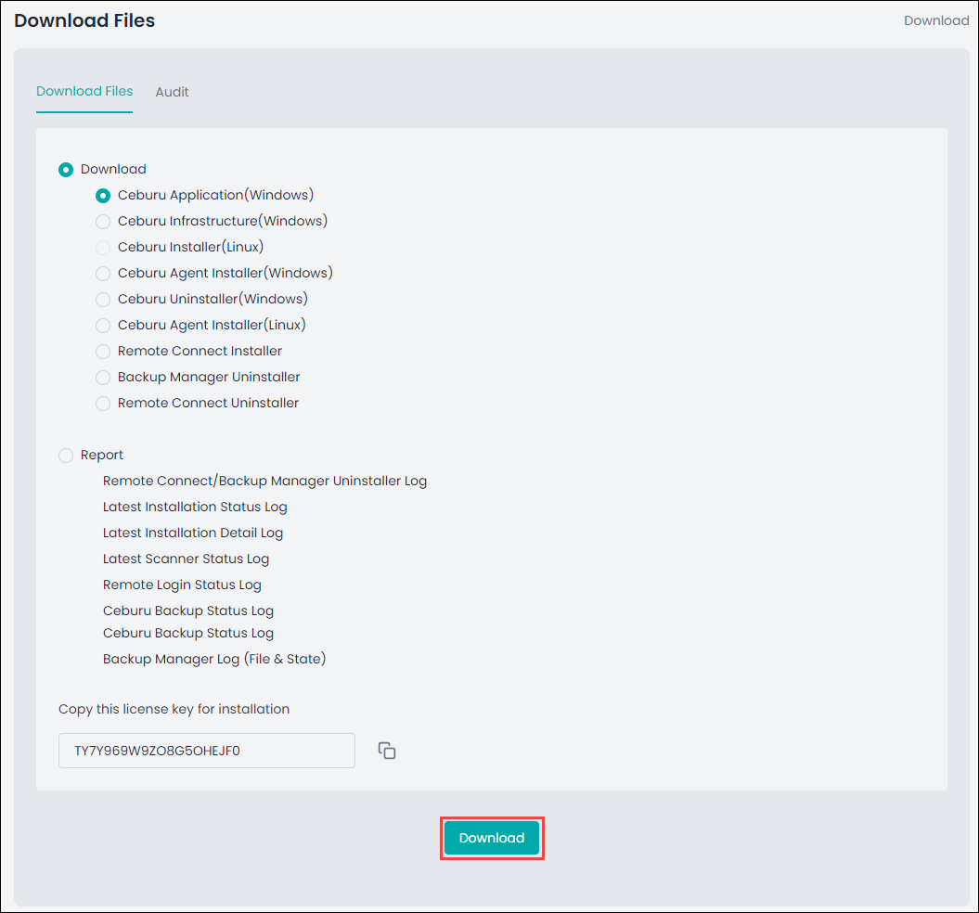
Task: Click the license key input field
Action: (207, 750)
